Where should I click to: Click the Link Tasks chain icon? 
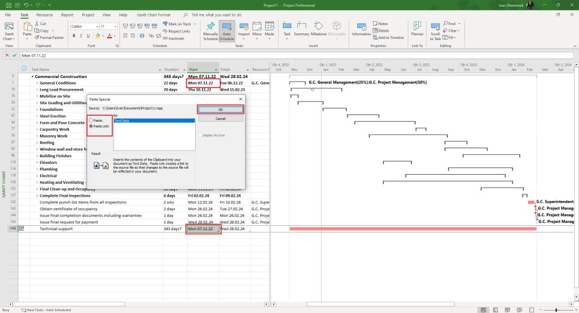point(151,36)
